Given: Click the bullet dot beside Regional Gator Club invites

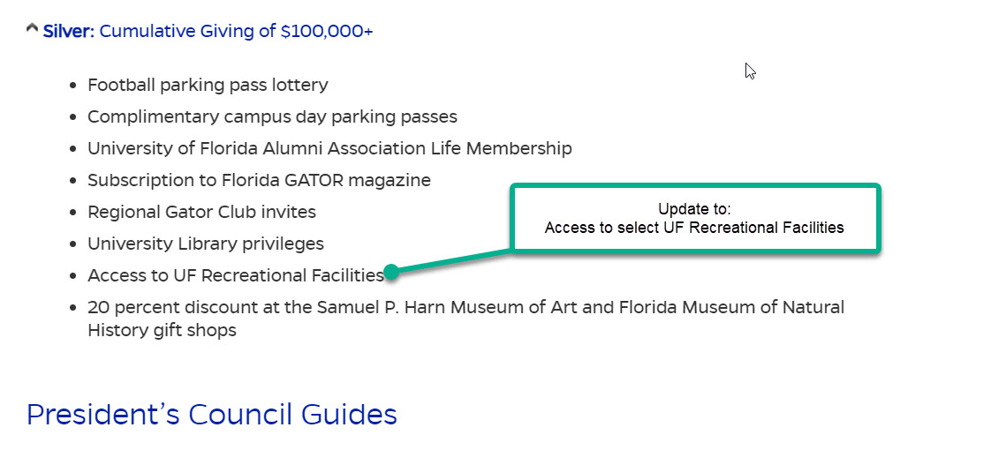Looking at the screenshot, I should point(74,213).
